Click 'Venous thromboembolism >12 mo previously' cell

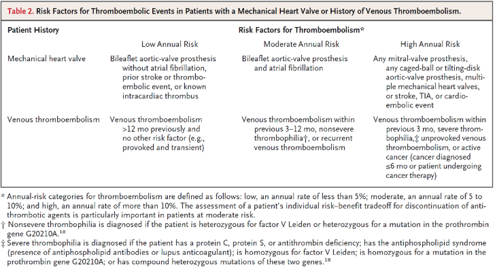pos(157,133)
